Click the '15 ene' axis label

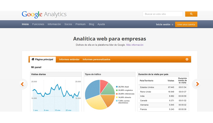58,110
